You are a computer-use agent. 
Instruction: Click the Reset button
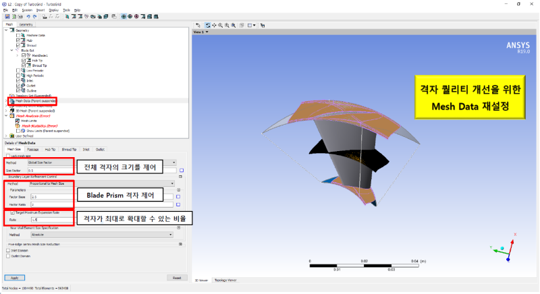[177, 278]
